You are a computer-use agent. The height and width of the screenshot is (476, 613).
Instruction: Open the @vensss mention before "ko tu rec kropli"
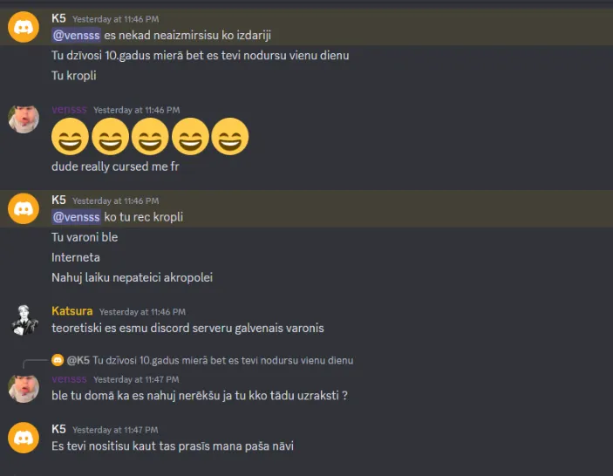(x=76, y=217)
